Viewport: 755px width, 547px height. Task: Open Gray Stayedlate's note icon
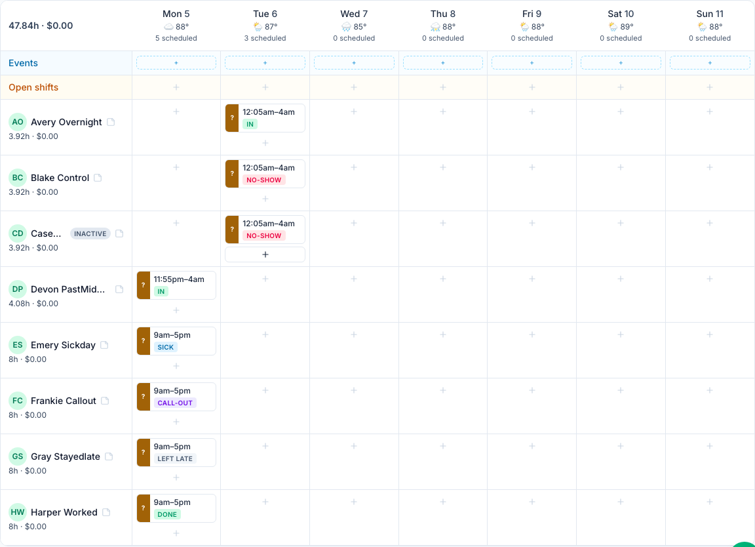coord(109,456)
